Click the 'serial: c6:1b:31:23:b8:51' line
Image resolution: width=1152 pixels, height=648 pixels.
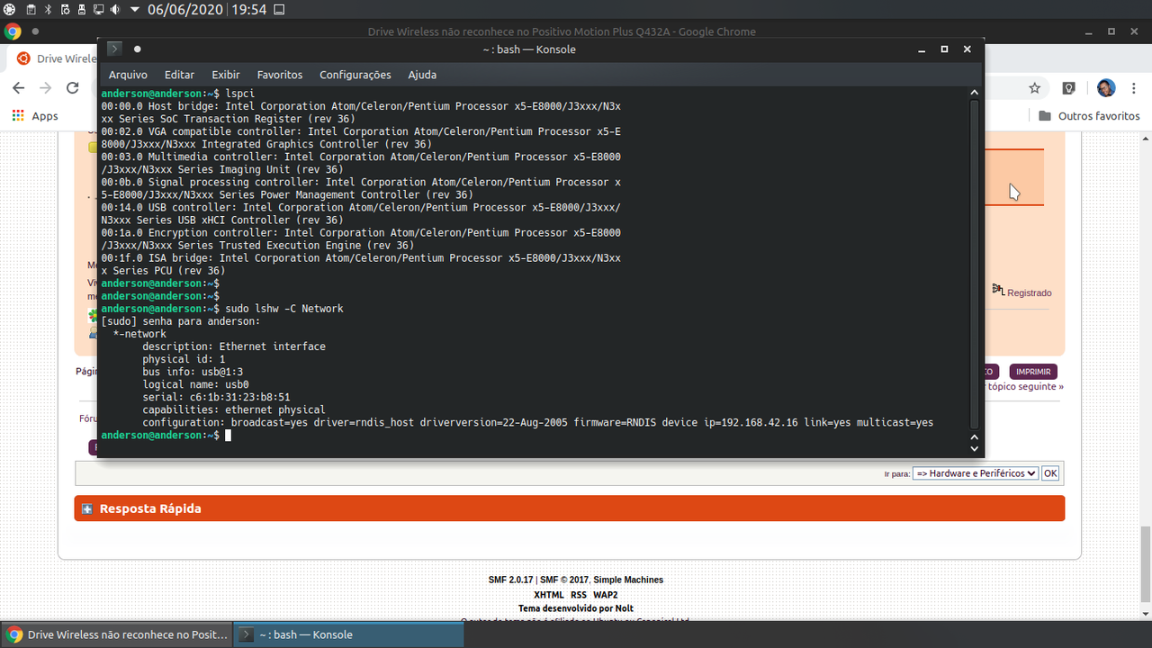click(x=216, y=397)
